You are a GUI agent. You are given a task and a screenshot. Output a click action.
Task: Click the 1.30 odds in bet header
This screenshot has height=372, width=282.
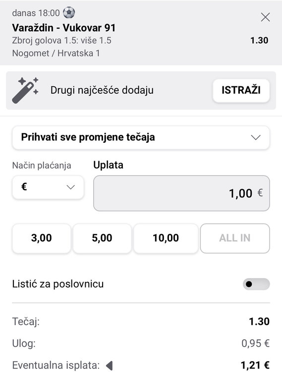coord(259,40)
